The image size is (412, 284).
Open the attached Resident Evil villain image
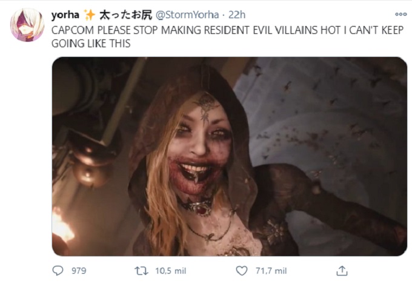point(229,156)
